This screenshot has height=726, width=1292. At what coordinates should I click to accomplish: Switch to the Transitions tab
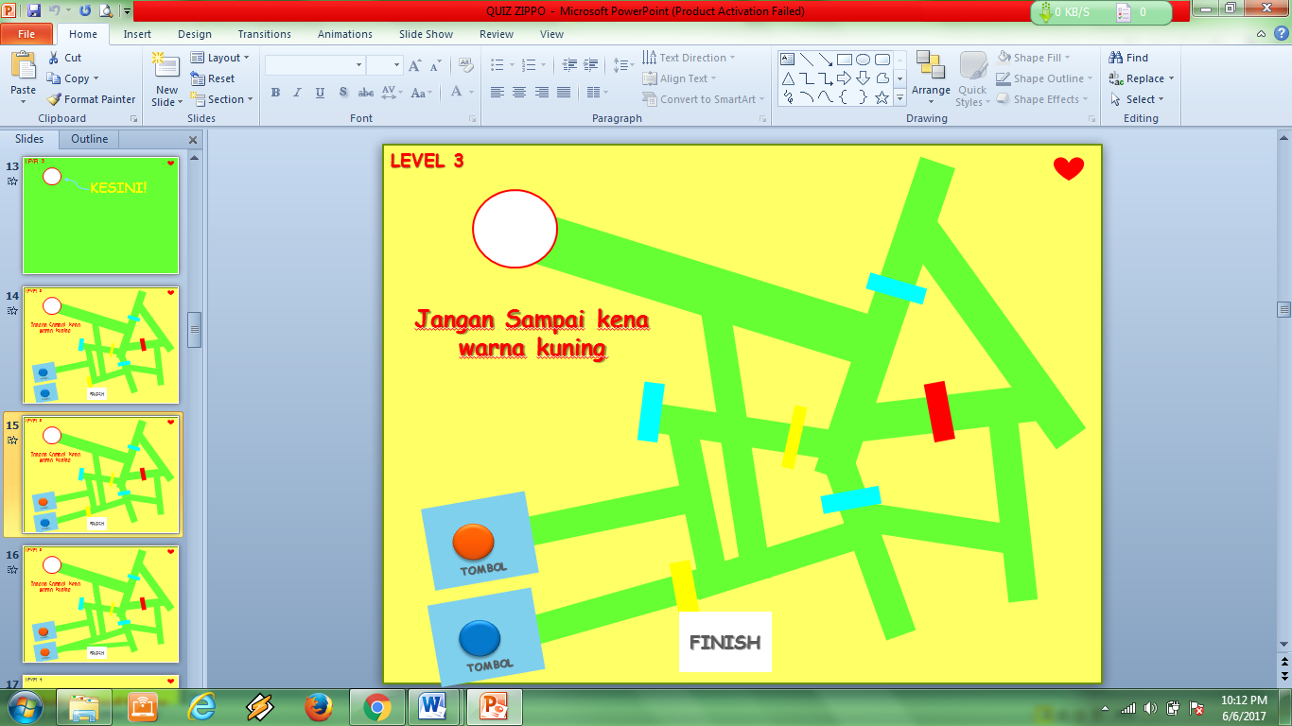pos(265,34)
